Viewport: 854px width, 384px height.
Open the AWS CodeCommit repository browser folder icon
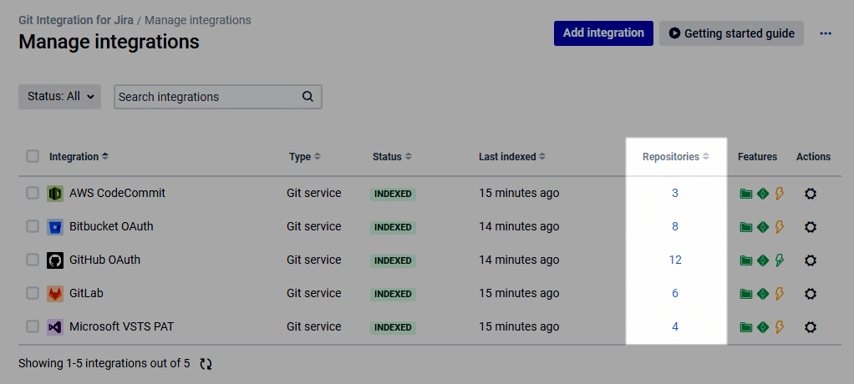coord(745,194)
